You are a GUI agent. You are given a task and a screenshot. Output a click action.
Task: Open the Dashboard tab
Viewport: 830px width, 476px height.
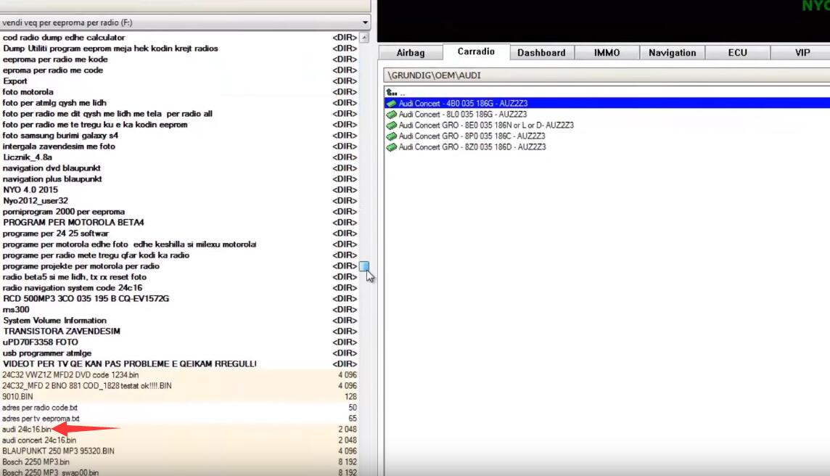541,52
